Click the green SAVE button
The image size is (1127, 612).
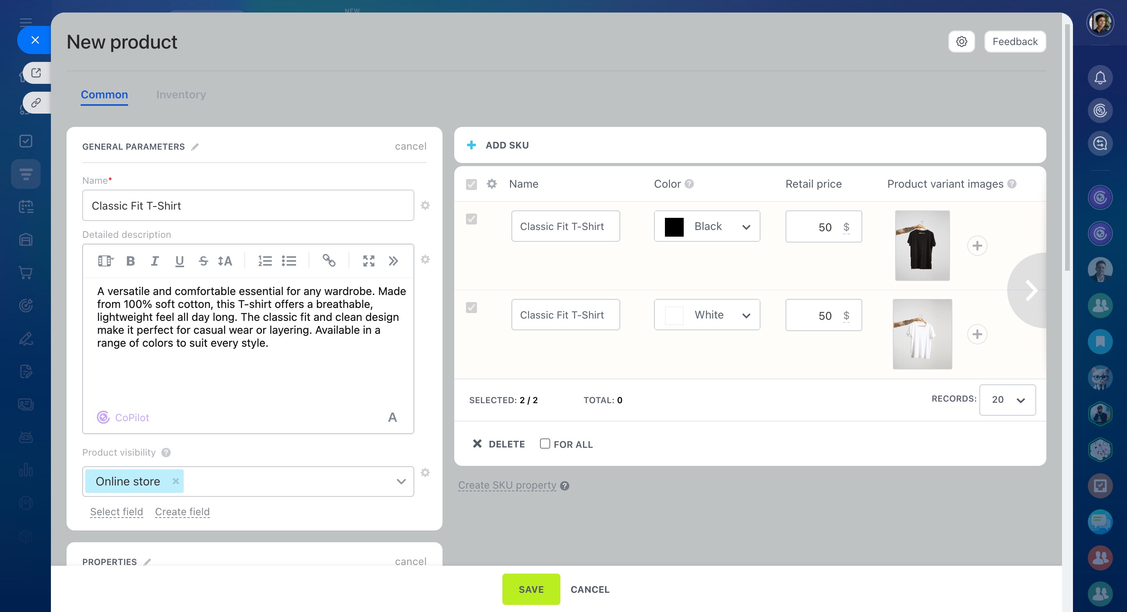531,589
